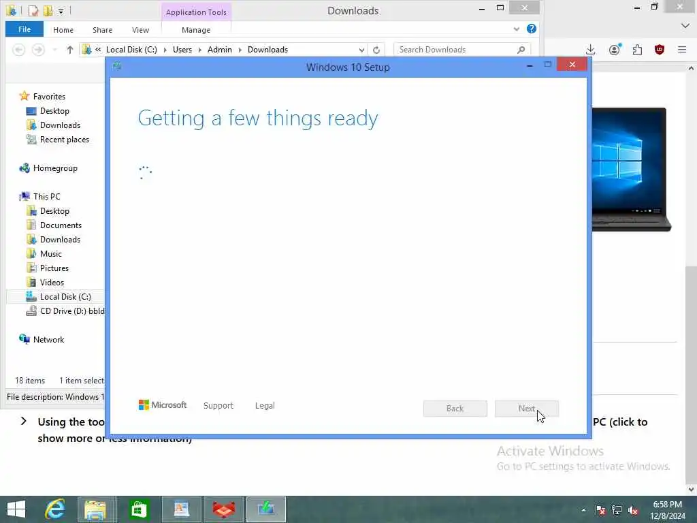The width and height of the screenshot is (697, 523).
Task: Switch to the Share ribbon tab
Action: (102, 30)
